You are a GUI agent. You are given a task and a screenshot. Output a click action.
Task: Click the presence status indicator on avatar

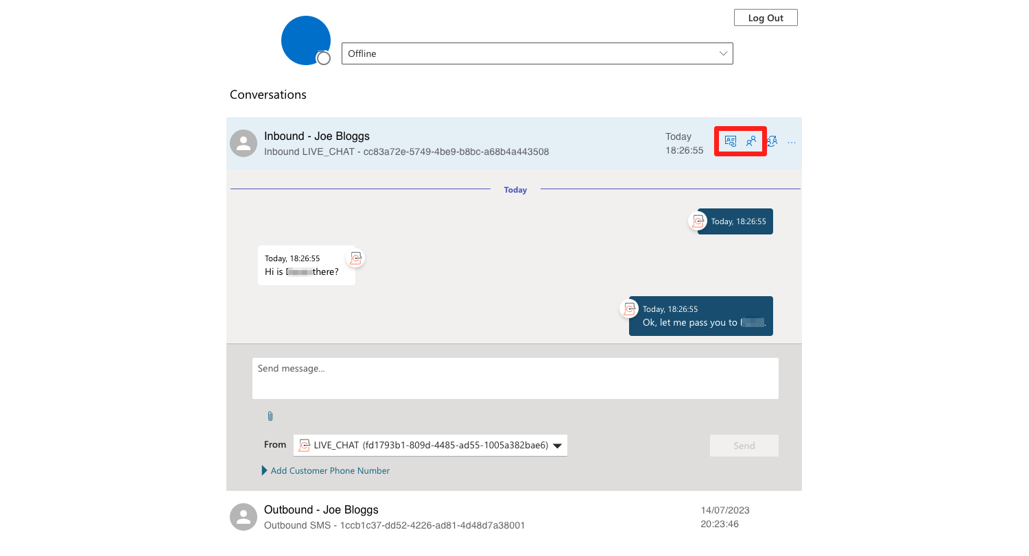(x=323, y=58)
